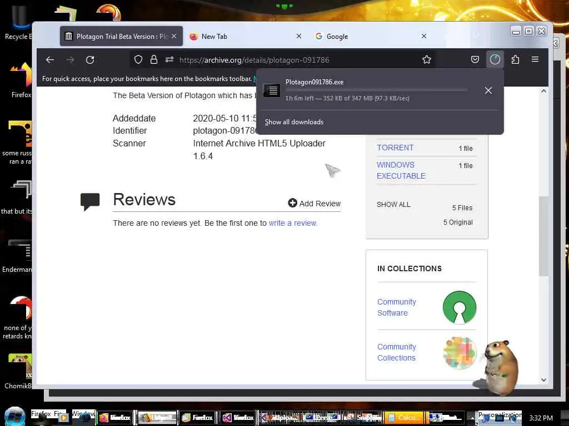
Task: Click the plus icon beside Add Review
Action: tap(292, 203)
